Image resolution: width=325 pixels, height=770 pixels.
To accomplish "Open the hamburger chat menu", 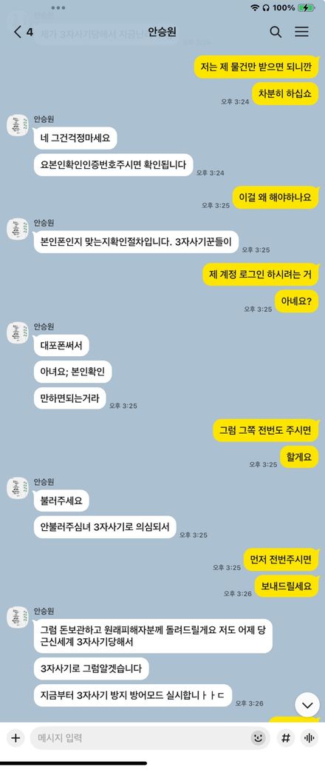I will (301, 33).
